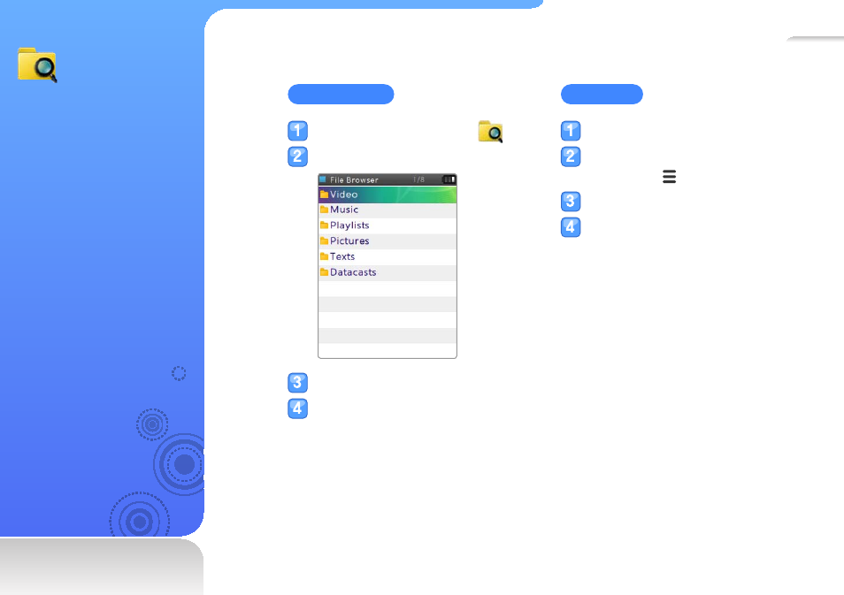Open the Datacasts folder entry

(387, 272)
